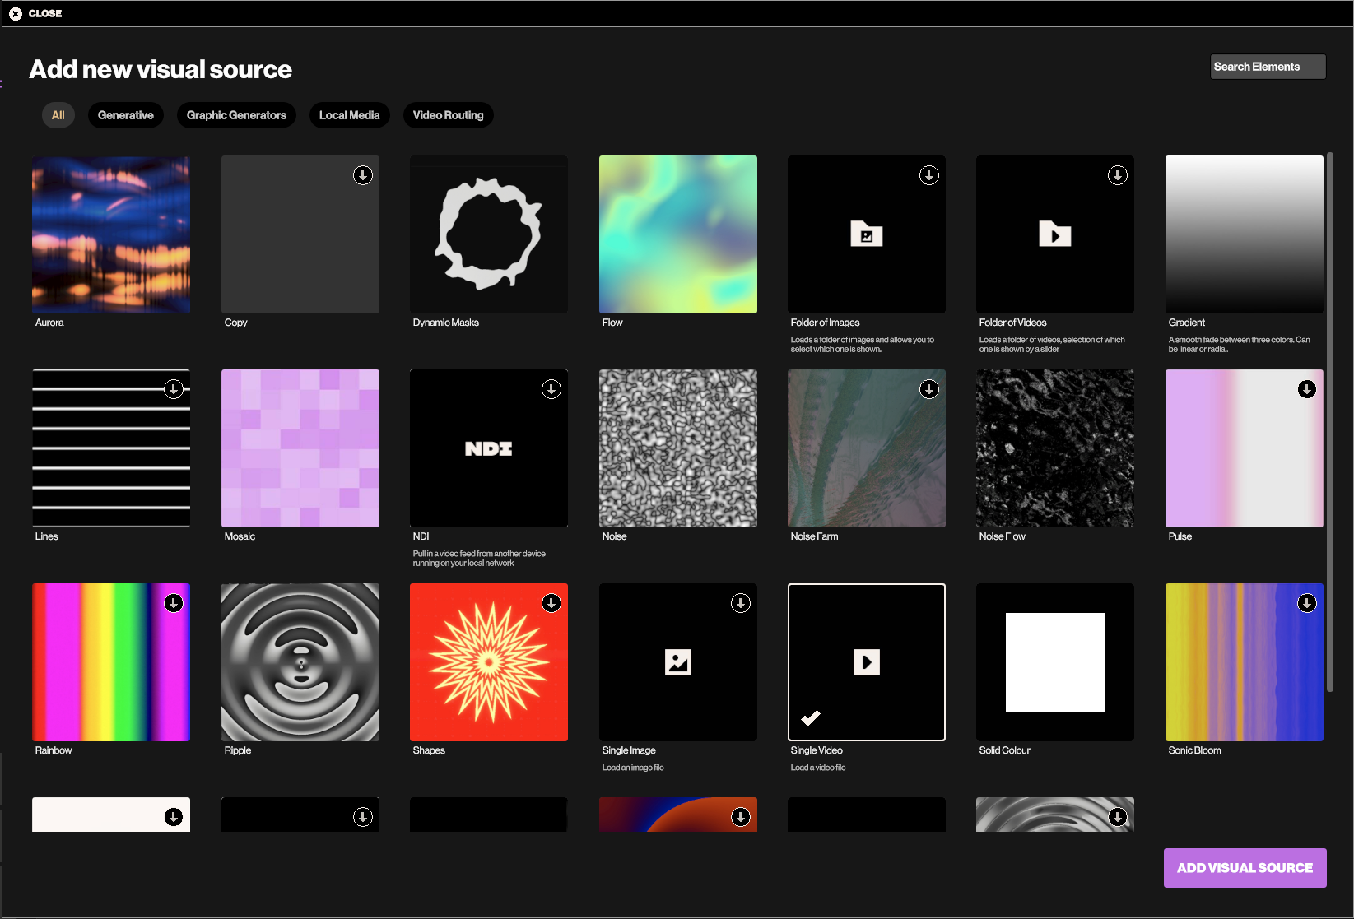Click the Solid Colour label
The image size is (1354, 919).
coord(1005,750)
